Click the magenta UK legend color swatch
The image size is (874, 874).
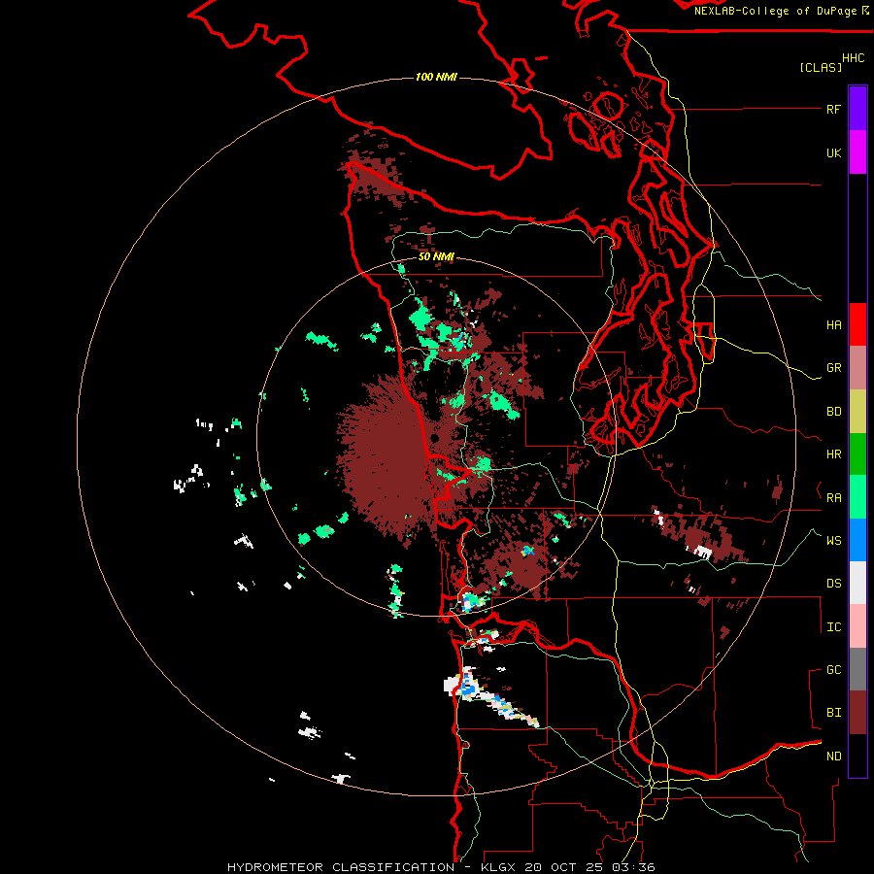857,152
